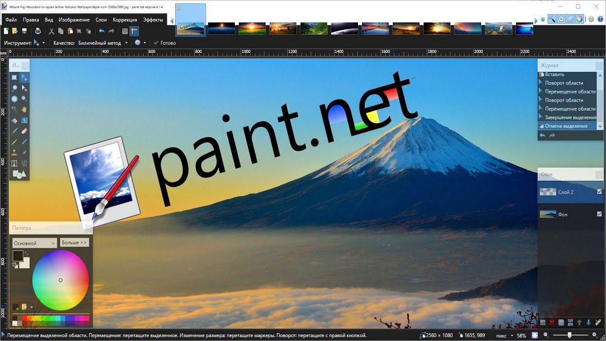The height and width of the screenshot is (341, 606).
Task: Click the primary color swatch
Action: pyautogui.click(x=18, y=256)
